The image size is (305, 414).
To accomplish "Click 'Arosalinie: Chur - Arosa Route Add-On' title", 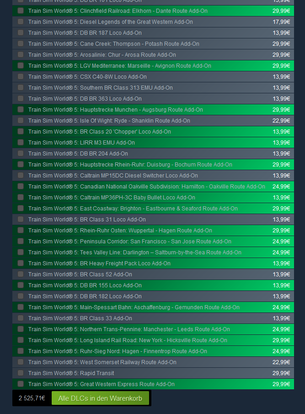I will click(102, 55).
